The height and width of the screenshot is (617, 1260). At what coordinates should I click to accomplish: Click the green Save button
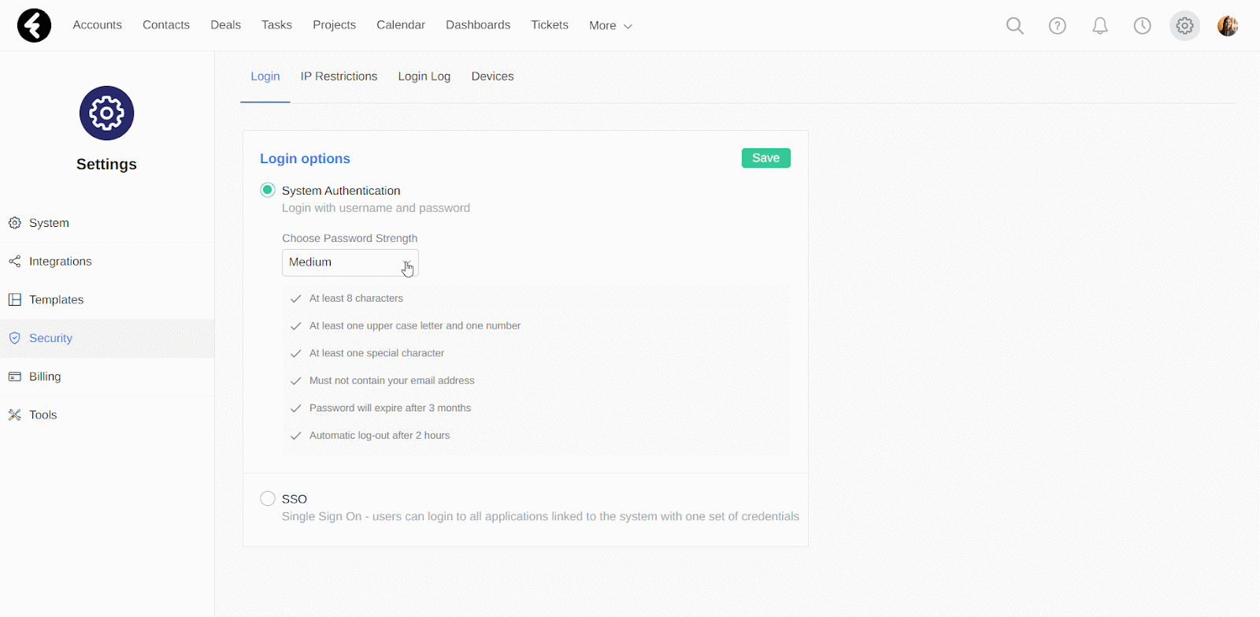765,158
